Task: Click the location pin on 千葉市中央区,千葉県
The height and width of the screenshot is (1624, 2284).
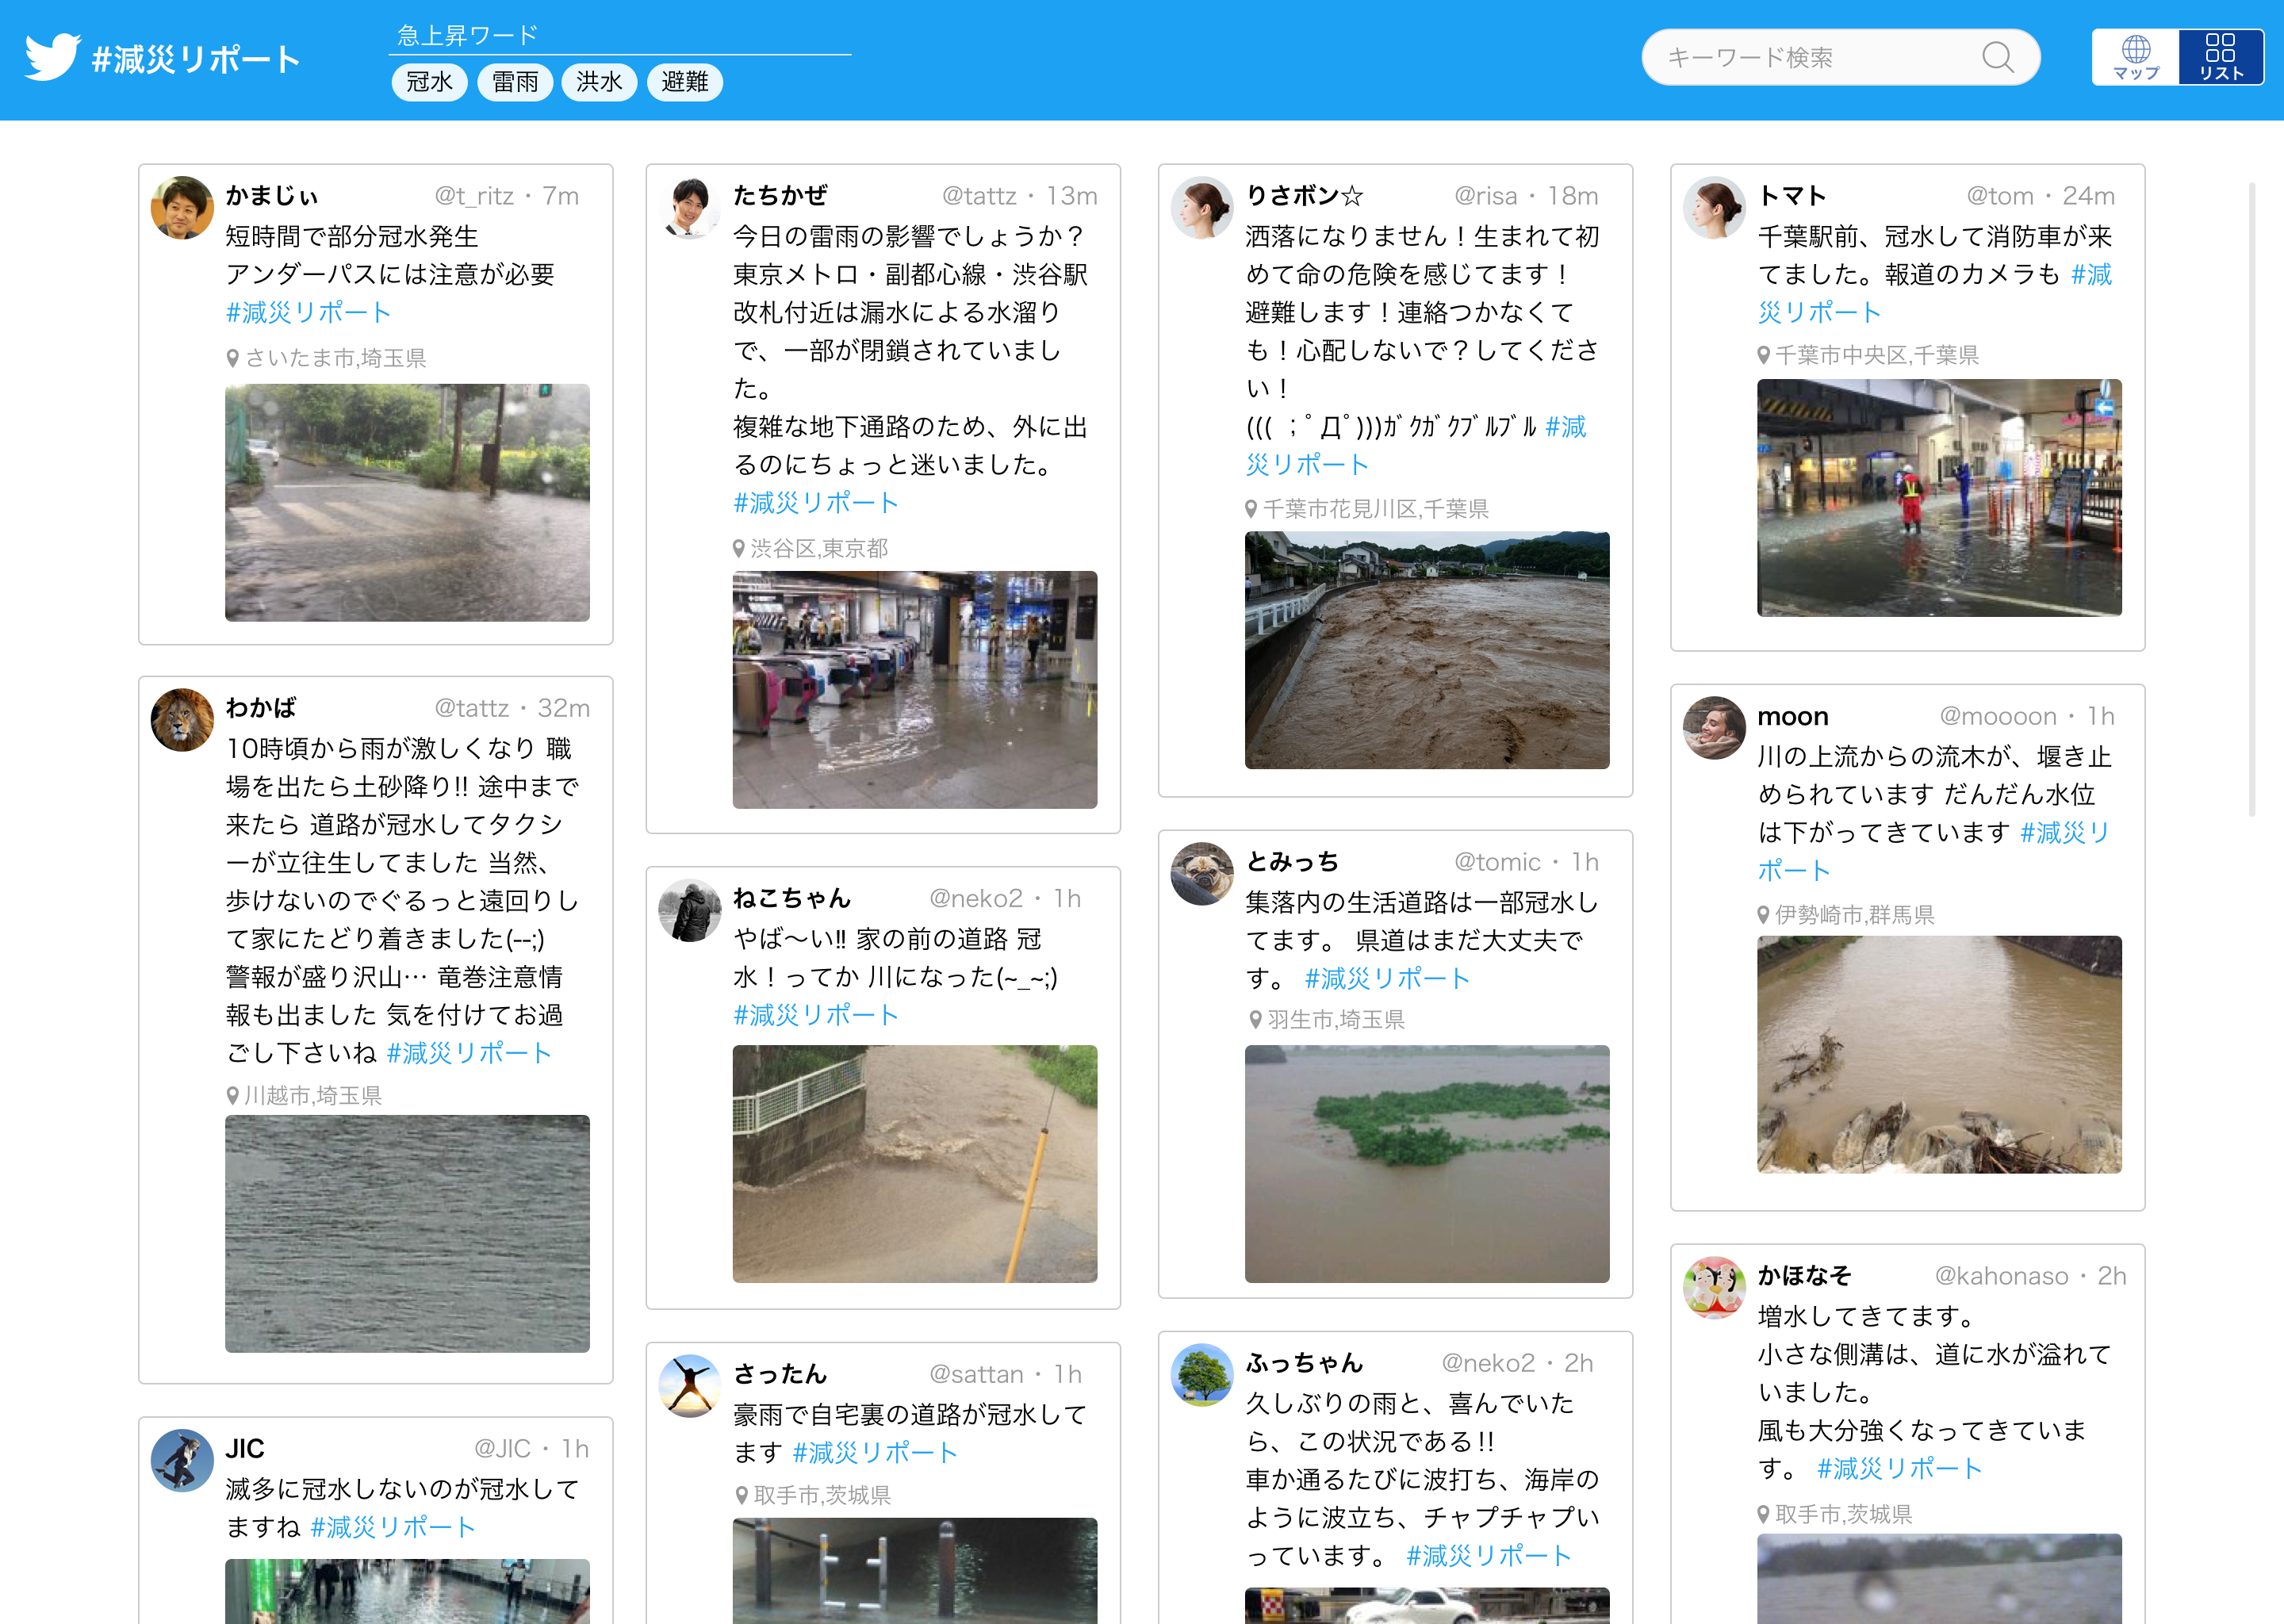Action: coord(1762,354)
